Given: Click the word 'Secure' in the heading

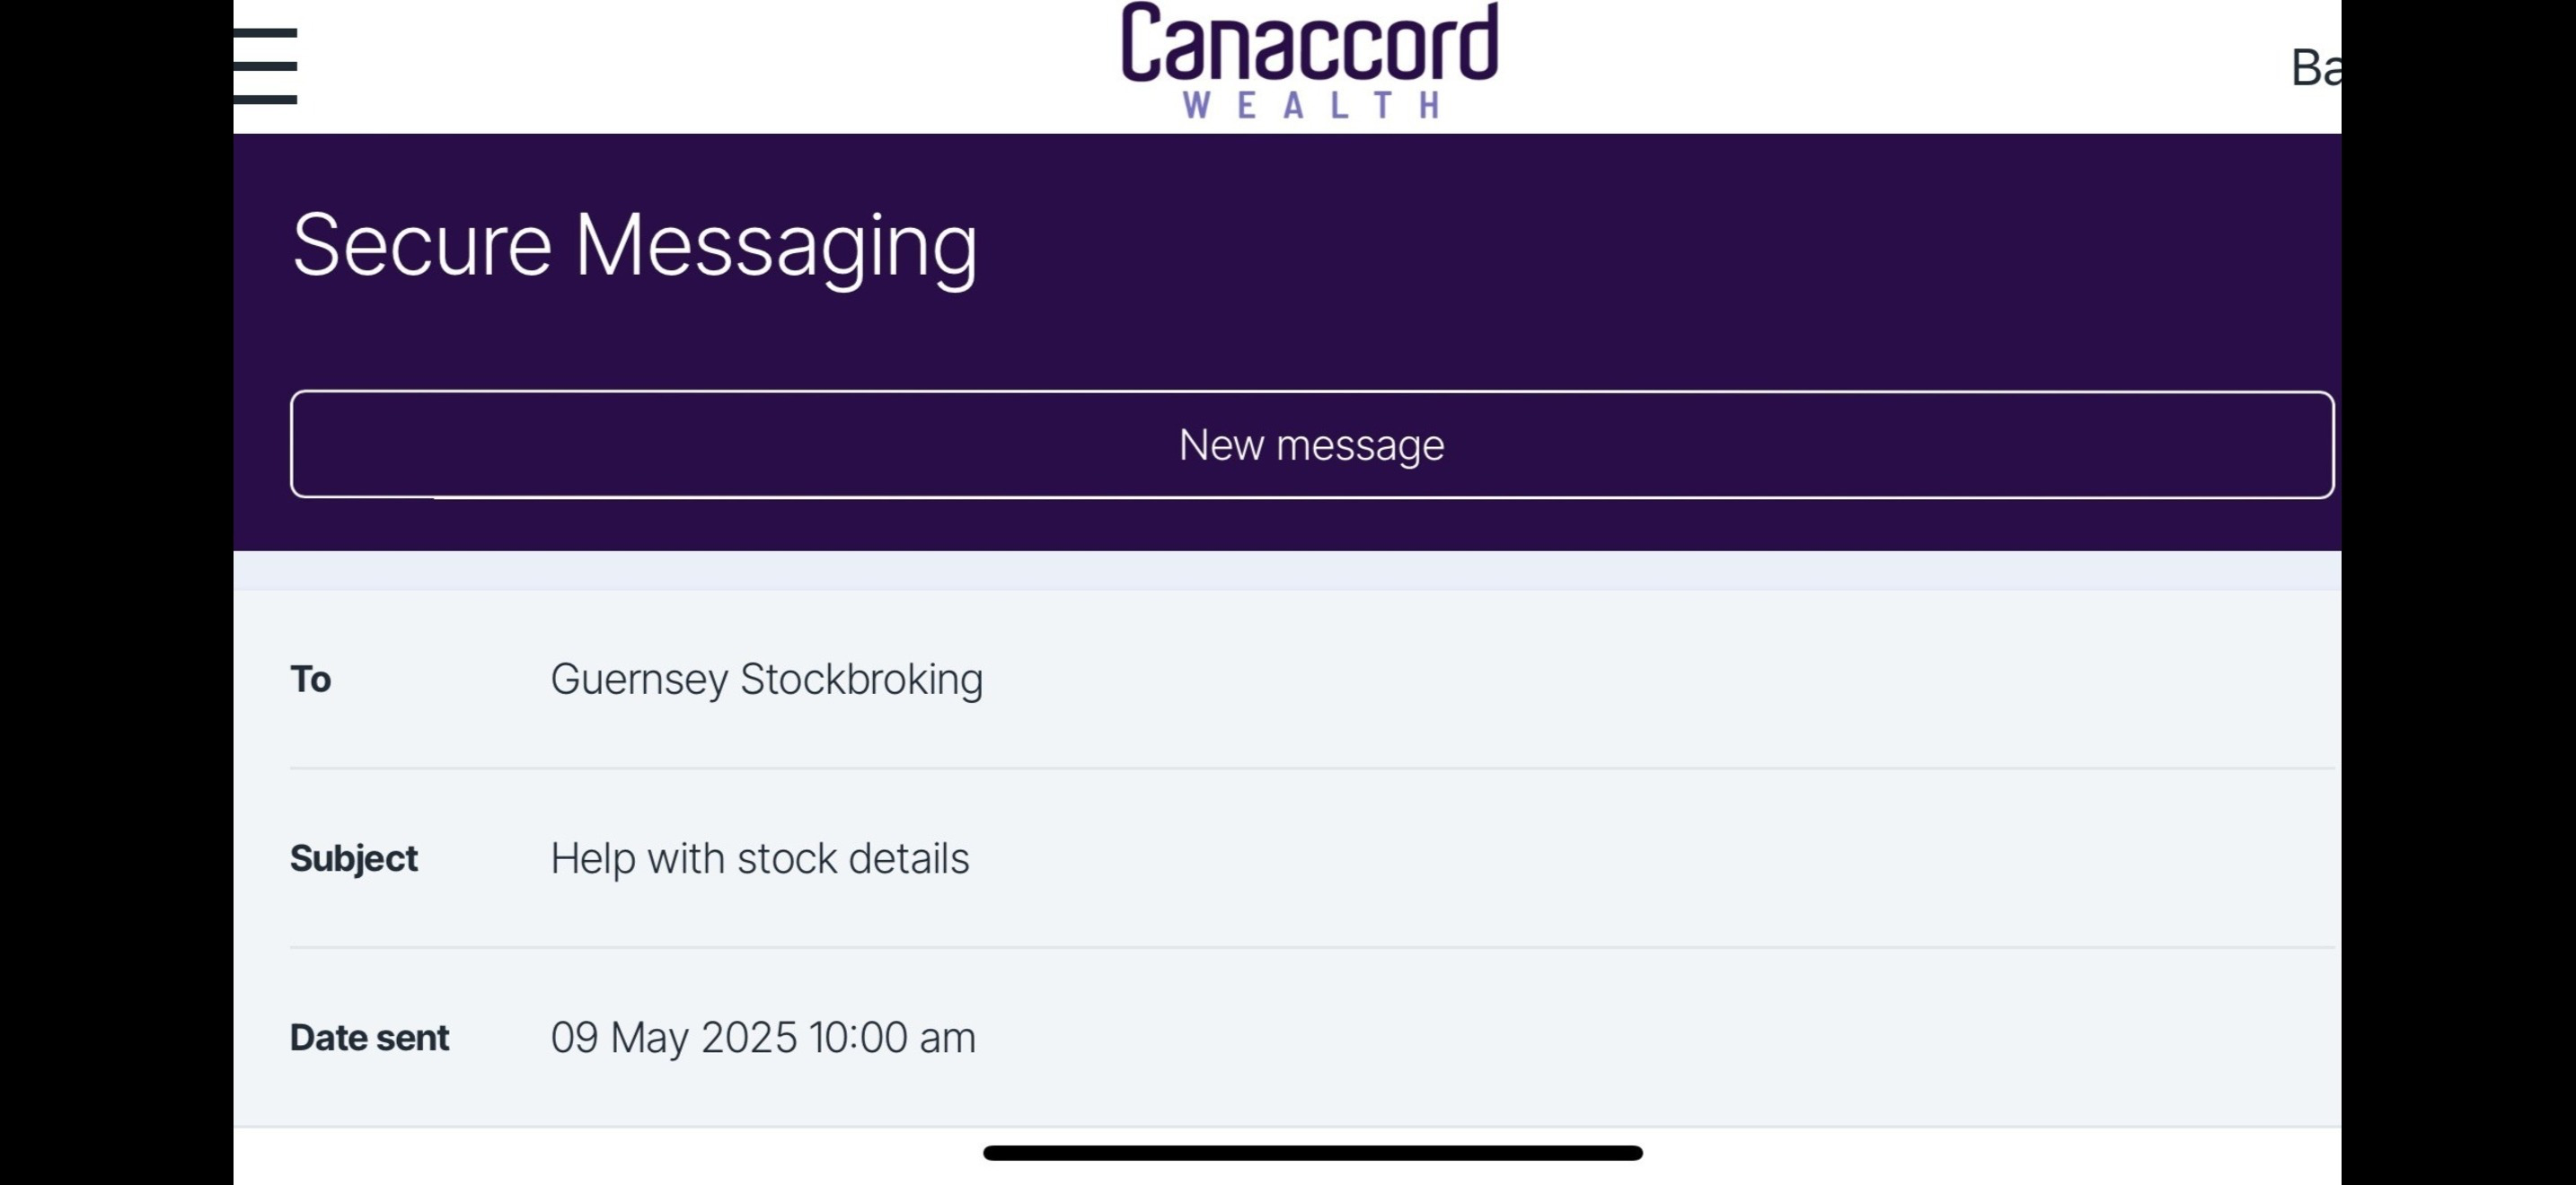Looking at the screenshot, I should (421, 245).
